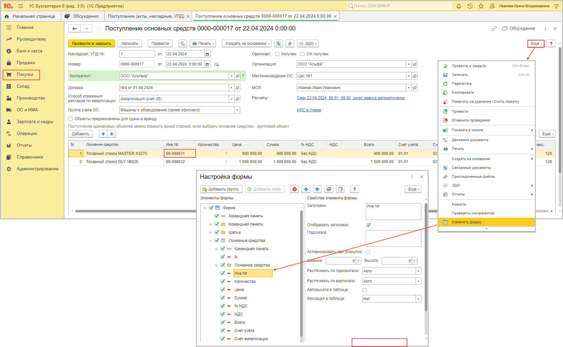
Task: Click the Dt/Kt document movements toolbar icon
Action: [x=183, y=44]
